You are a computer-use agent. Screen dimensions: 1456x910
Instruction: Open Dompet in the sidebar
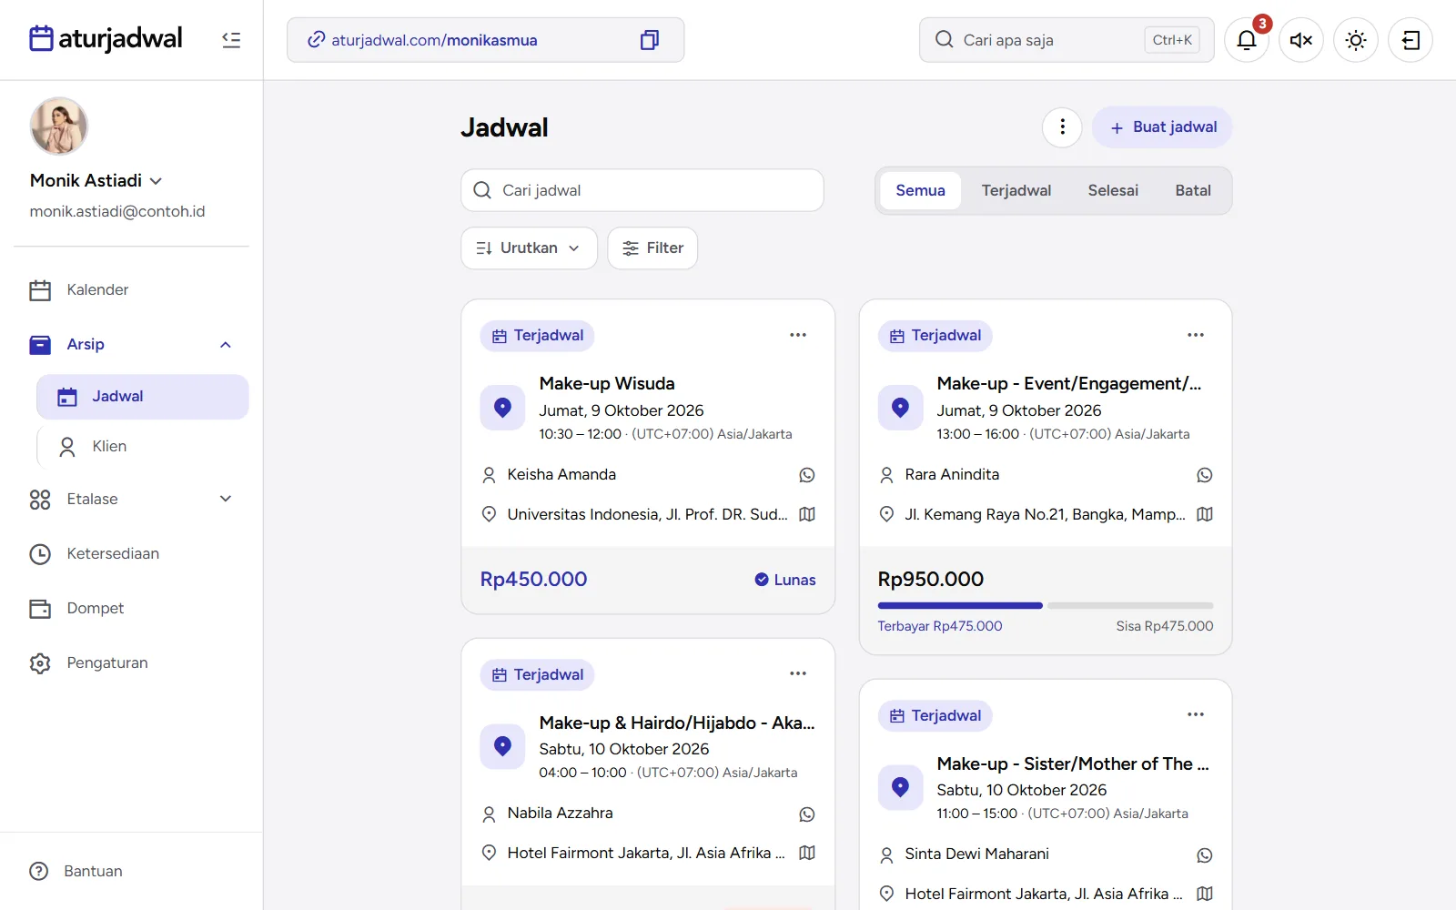(131, 608)
